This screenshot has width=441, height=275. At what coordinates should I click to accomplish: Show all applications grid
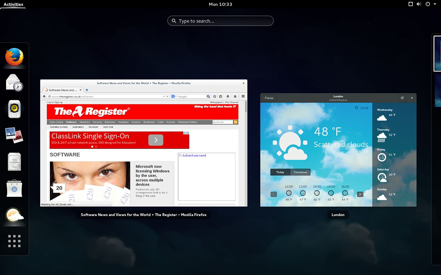tap(14, 241)
